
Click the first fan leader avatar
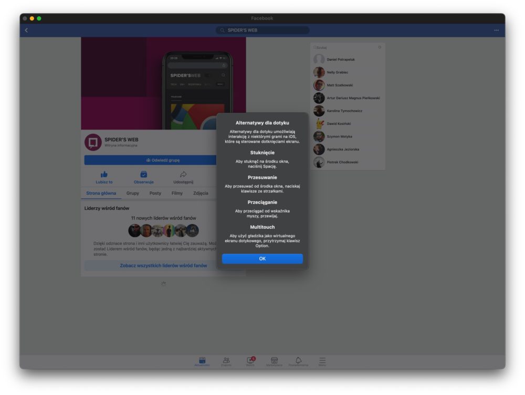(134, 230)
